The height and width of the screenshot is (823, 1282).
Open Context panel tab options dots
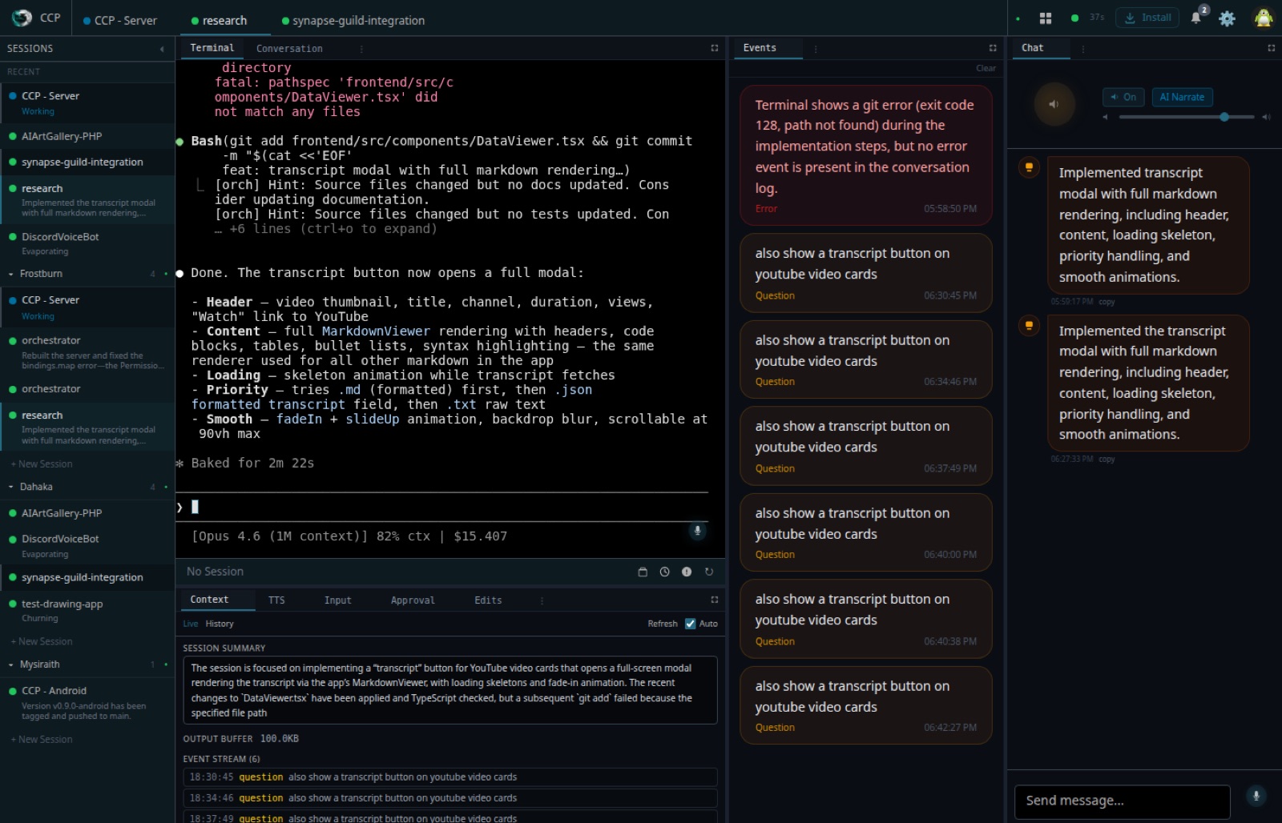pos(542,600)
